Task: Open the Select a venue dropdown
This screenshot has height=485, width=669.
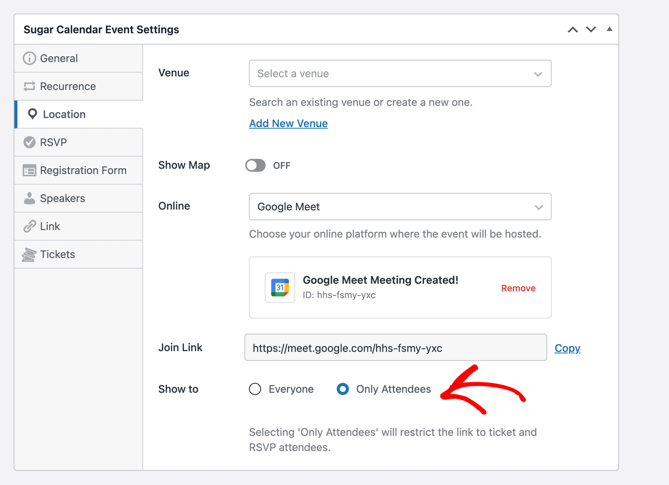Action: pos(400,74)
